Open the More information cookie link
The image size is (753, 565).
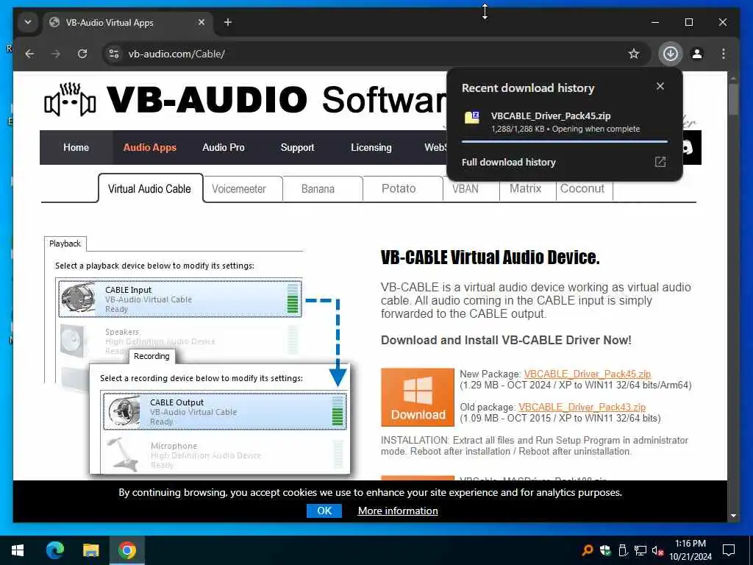point(398,511)
